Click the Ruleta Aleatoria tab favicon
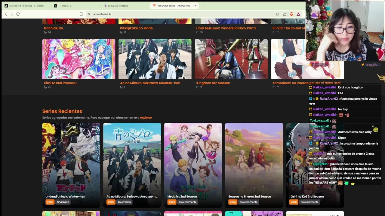Image resolution: width=385 pixels, height=216 pixels. click(105, 6)
